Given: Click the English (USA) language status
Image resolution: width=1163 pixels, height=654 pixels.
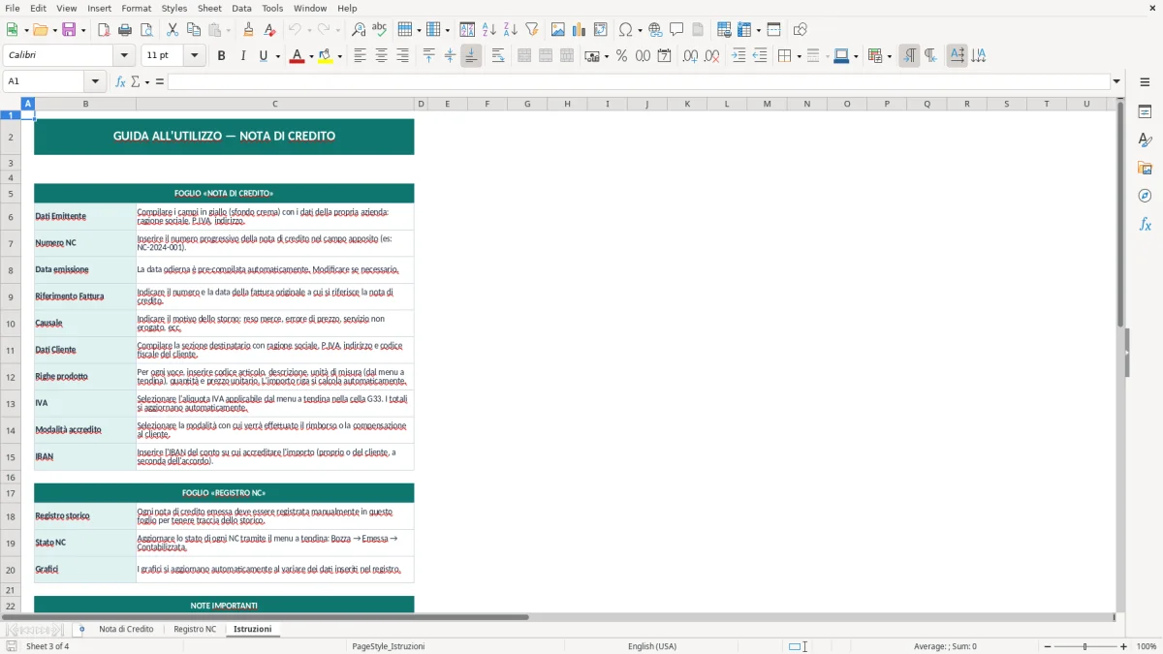Looking at the screenshot, I should pos(652,646).
